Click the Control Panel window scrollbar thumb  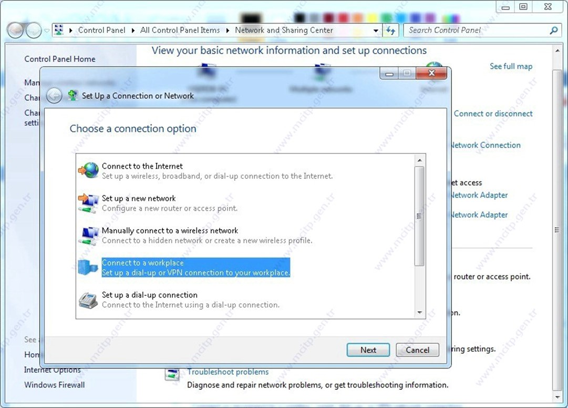557,230
